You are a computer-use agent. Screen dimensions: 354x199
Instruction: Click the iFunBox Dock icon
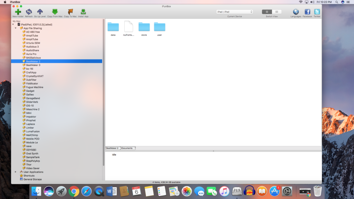coord(237,191)
